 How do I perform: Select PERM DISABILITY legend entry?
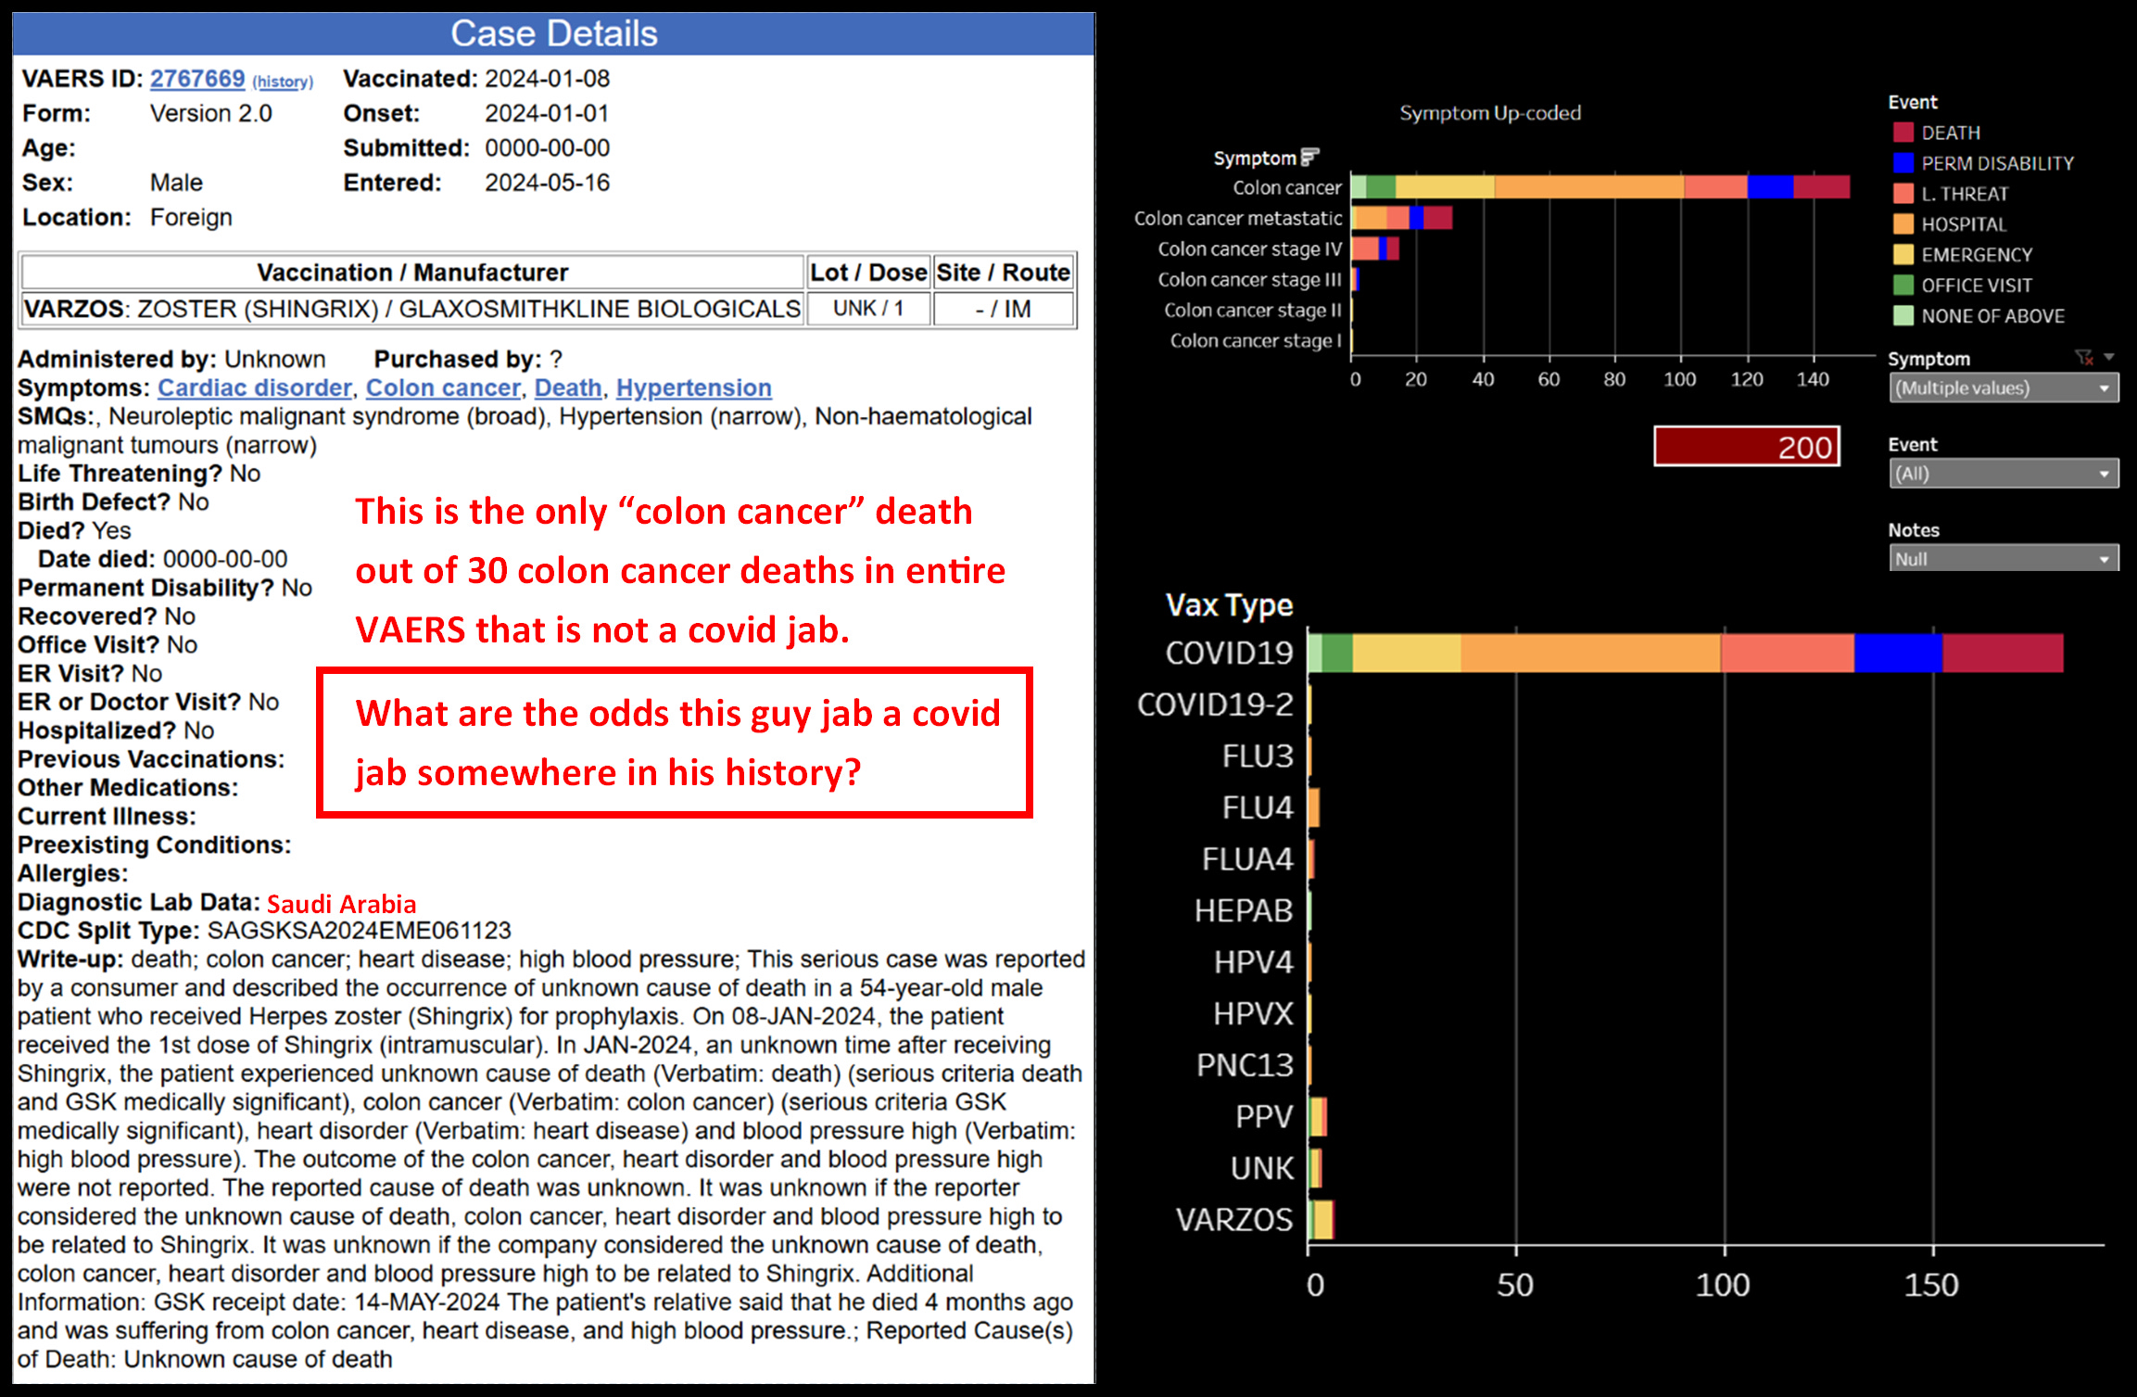(x=1996, y=163)
